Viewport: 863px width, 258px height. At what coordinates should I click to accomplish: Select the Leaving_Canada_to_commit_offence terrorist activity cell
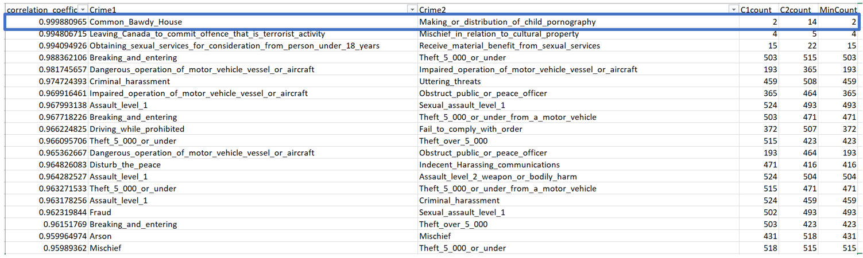[x=207, y=34]
